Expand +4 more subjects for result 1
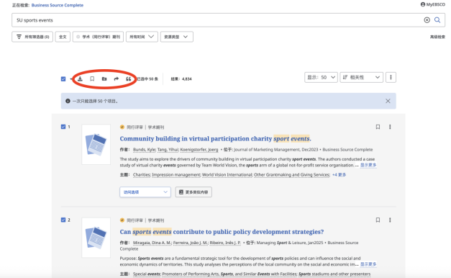 pos(339,174)
